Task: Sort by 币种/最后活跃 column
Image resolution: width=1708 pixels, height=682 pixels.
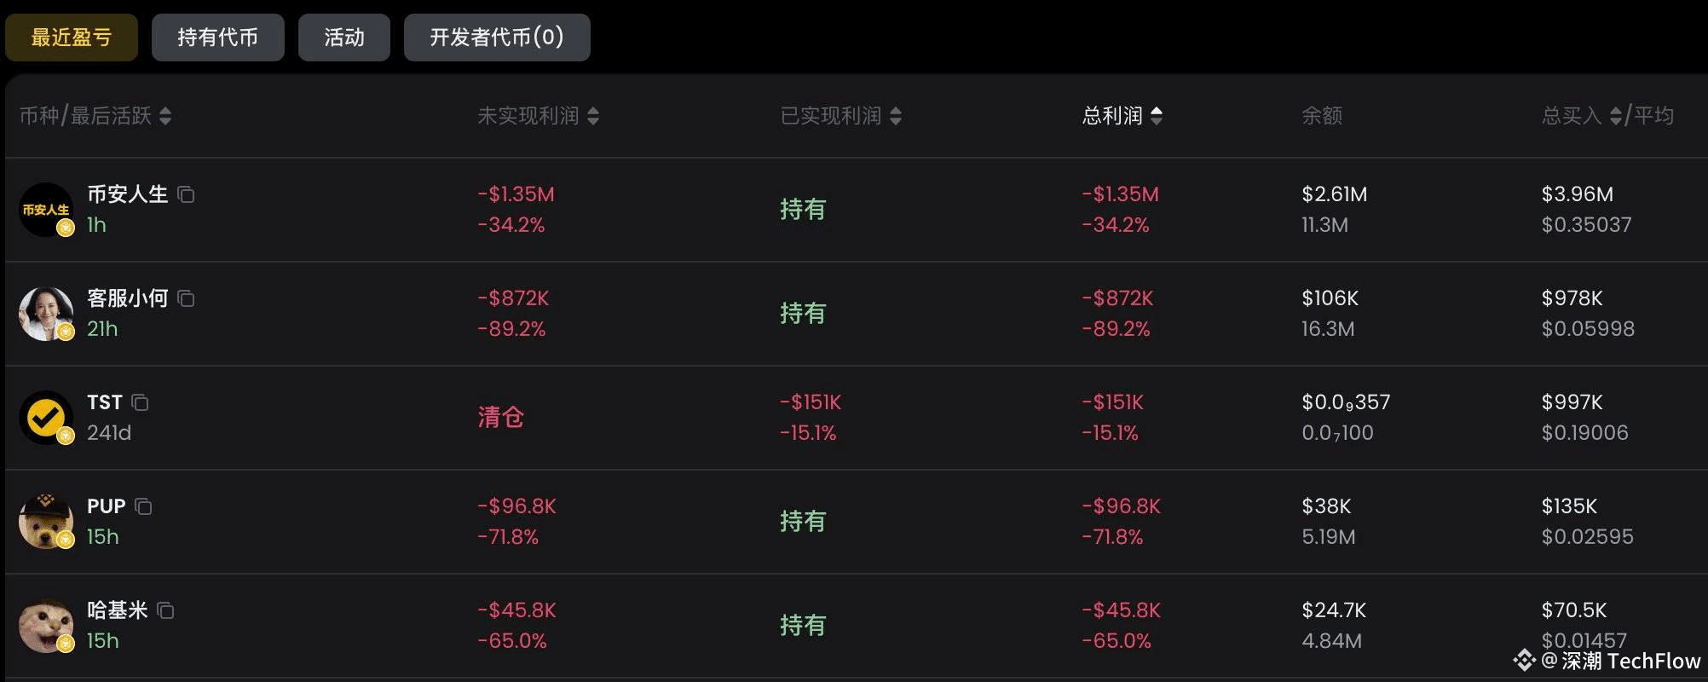Action: (x=165, y=116)
